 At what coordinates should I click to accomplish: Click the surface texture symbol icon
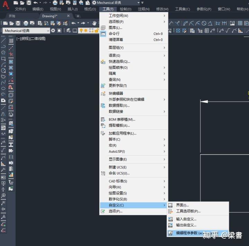click(228, 30)
